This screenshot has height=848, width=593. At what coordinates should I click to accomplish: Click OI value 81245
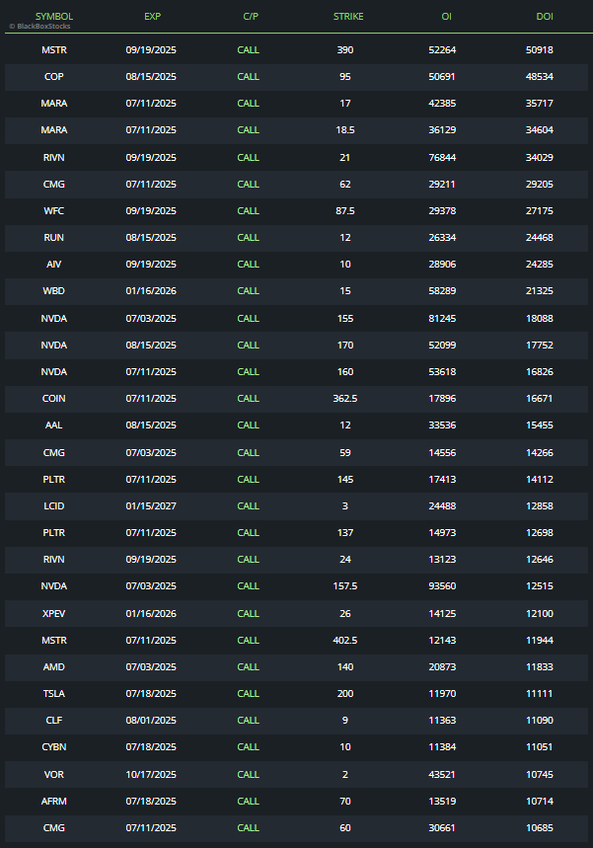(442, 318)
